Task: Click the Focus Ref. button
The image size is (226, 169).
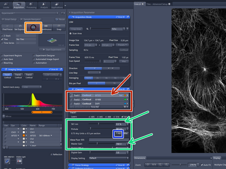Action: point(95,107)
